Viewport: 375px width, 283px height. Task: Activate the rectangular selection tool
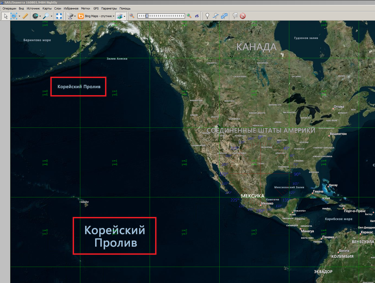tap(14, 16)
